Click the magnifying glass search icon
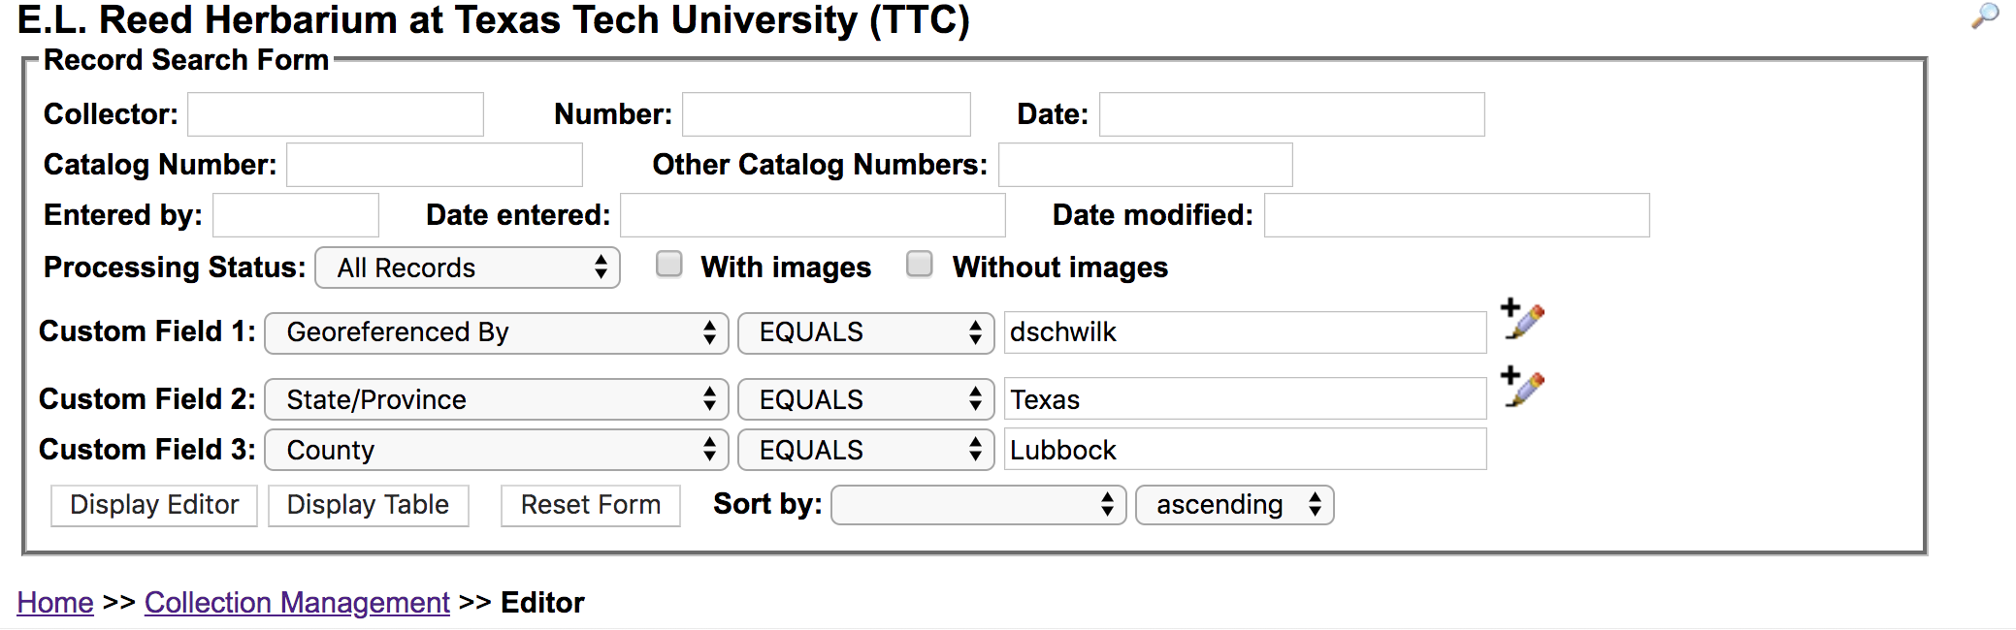 click(x=1985, y=16)
